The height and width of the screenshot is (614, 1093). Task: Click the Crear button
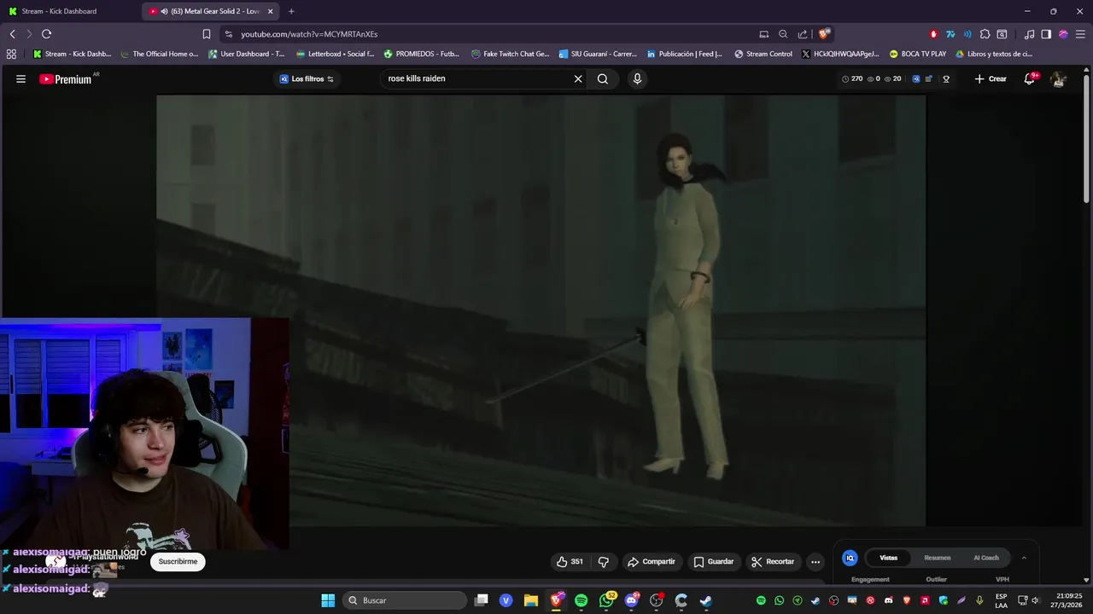[x=991, y=78]
